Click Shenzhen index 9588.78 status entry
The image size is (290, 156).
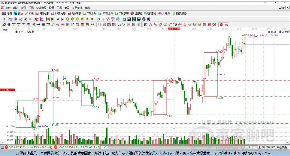click(x=77, y=147)
